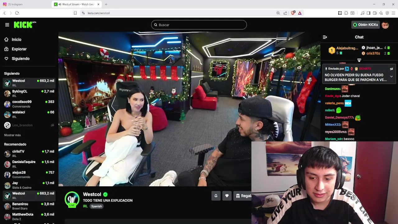This screenshot has width=398, height=224.
Task: Hide the pinned chat message
Action: 391,69
